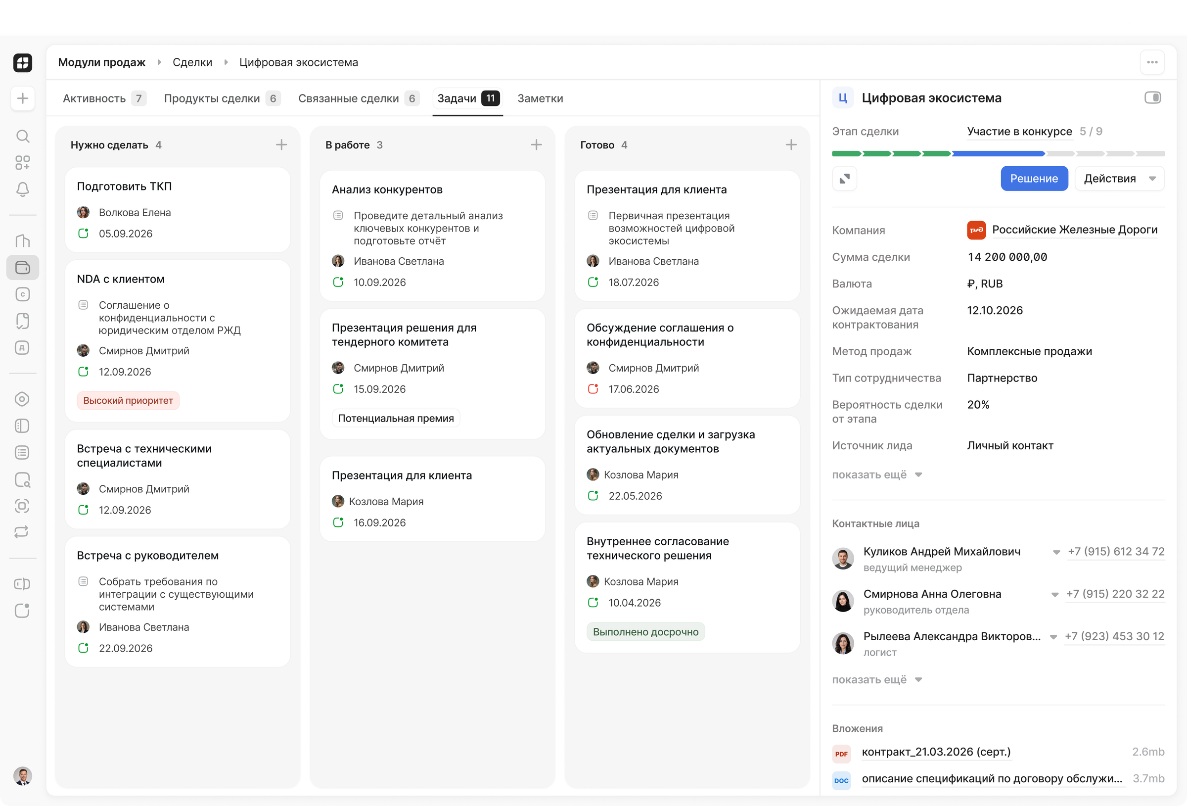
Task: Toggle status icon of Встреча с руководителем date
Action: (x=83, y=648)
